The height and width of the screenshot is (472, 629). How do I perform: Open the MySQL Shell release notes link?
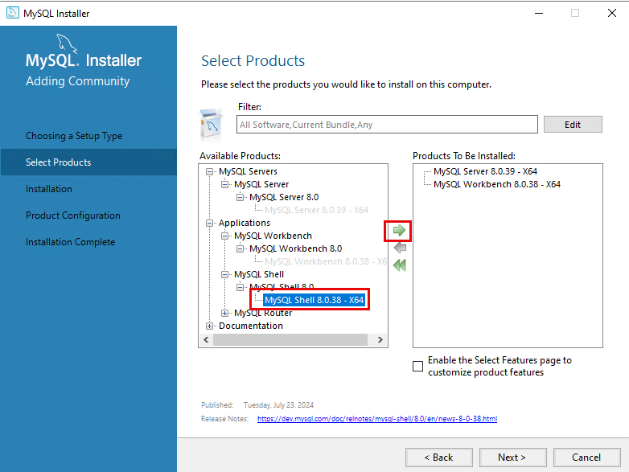pos(377,419)
